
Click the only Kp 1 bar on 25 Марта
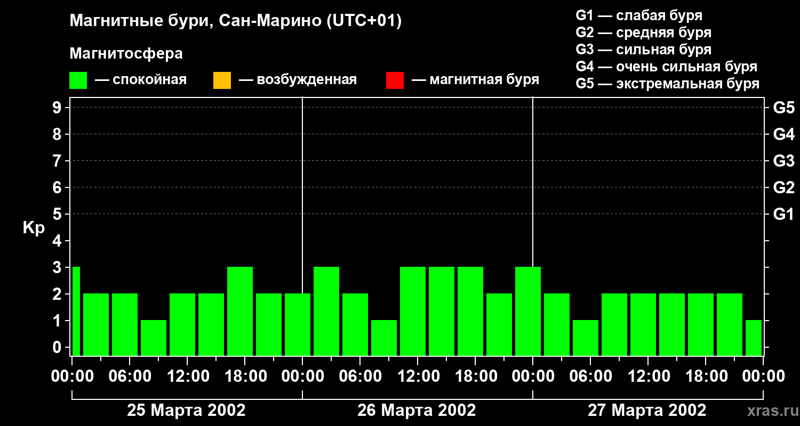coord(154,338)
